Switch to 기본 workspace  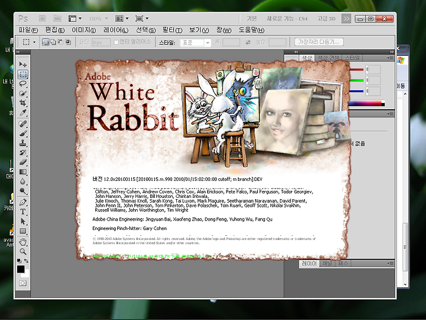pos(252,18)
